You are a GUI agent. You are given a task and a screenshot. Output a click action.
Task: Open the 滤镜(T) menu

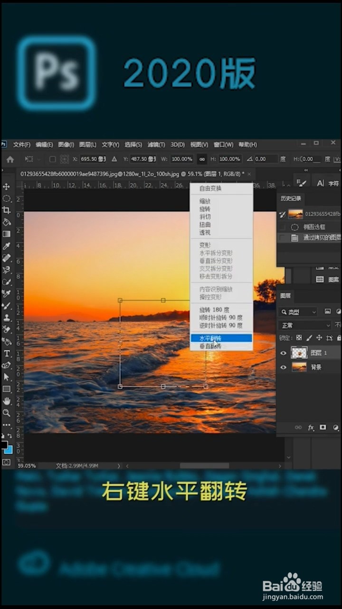click(156, 145)
